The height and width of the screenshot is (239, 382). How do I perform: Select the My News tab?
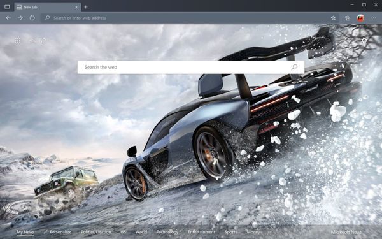(x=25, y=232)
